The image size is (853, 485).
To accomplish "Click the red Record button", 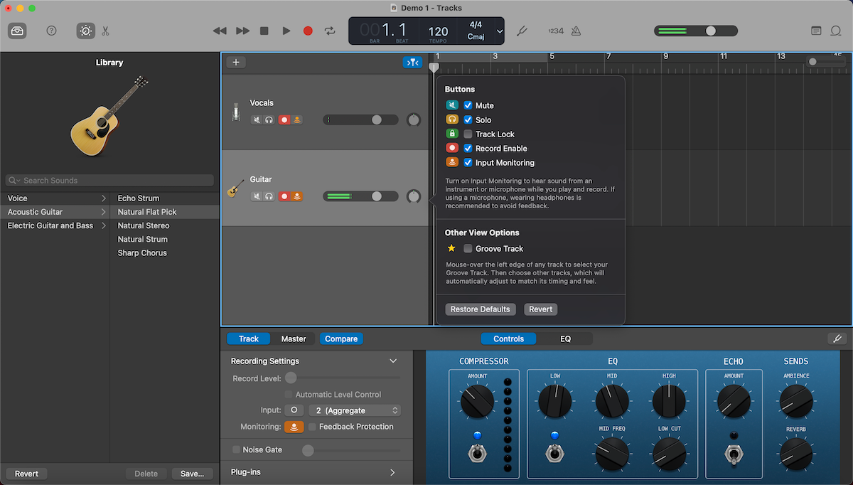I will pos(308,31).
